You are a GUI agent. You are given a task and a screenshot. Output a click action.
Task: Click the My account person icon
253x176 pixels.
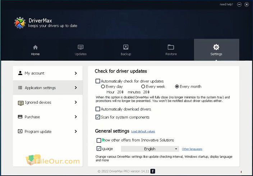(x=20, y=73)
